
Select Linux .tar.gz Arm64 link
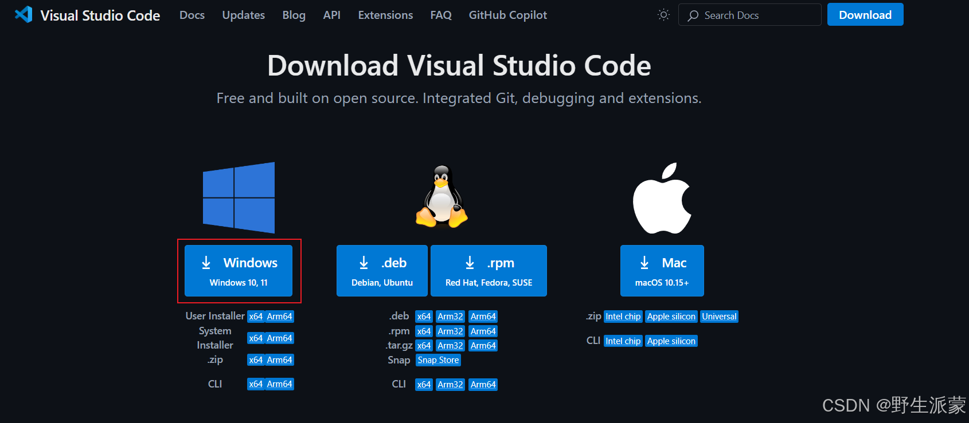(483, 346)
